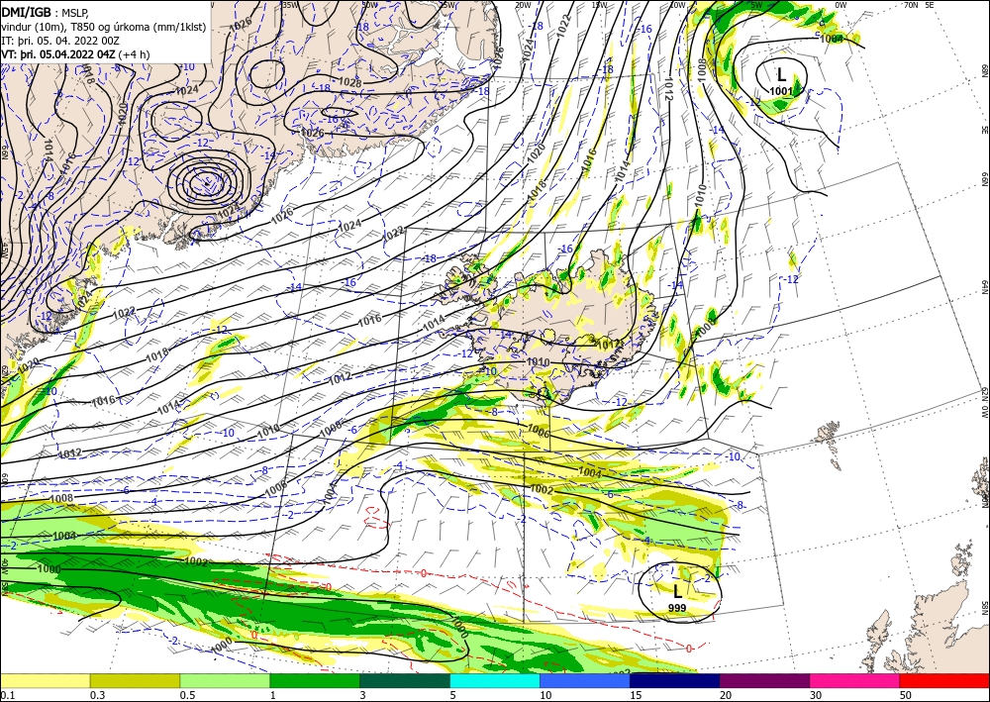Click the 'VT: þri. 05.04.2022 04Z (+4 h)' line
The width and height of the screenshot is (990, 702).
(76, 53)
